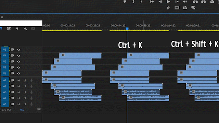Click the Play button in transport controls
Viewport: 219px width, 123px height.
pos(168,2)
